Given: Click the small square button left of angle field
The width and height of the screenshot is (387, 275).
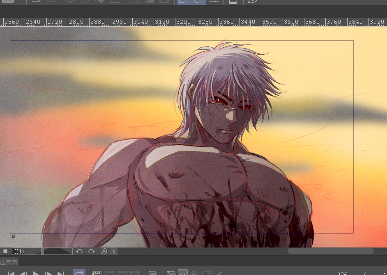Looking at the screenshot, I should coord(5,251).
